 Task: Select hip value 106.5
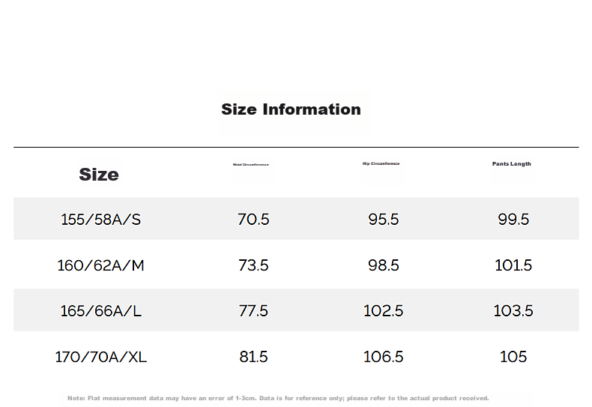[384, 357]
